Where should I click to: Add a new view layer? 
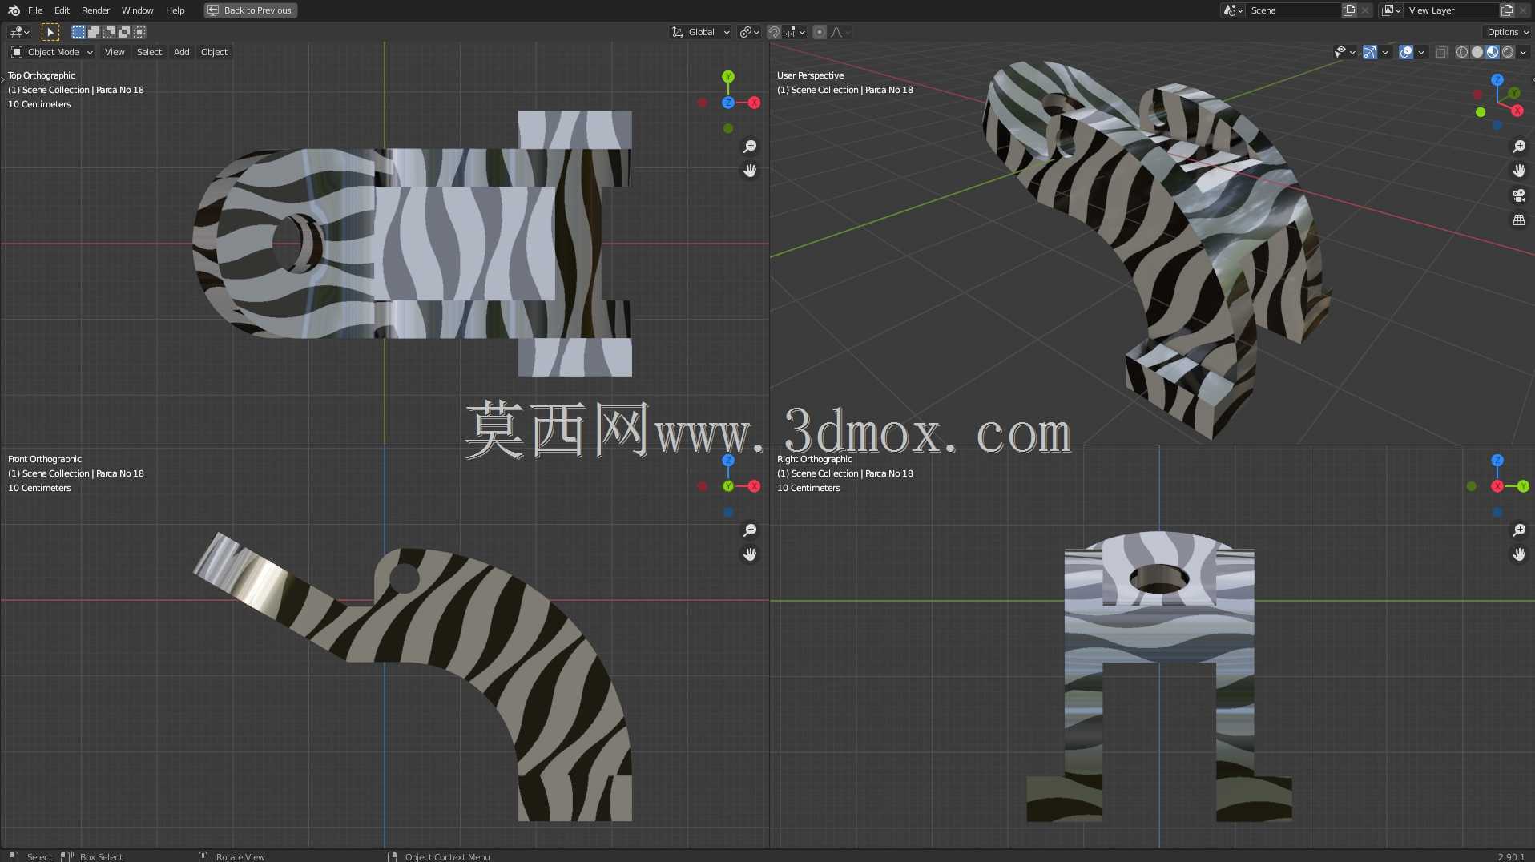tap(1507, 10)
